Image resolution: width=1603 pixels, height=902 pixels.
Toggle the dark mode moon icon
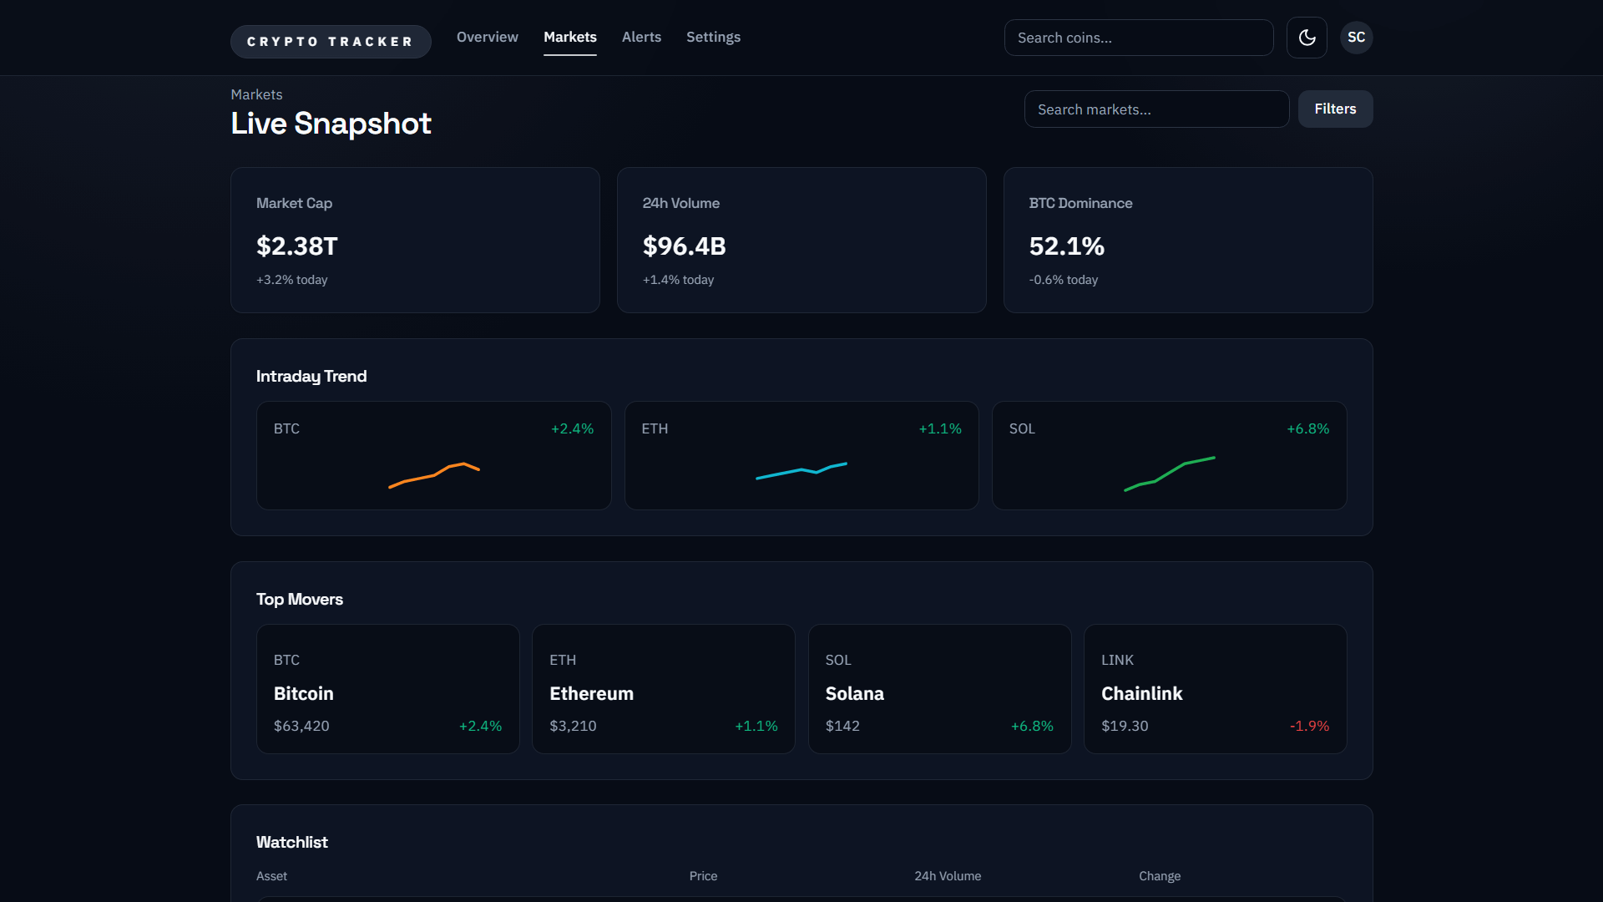[1307, 38]
